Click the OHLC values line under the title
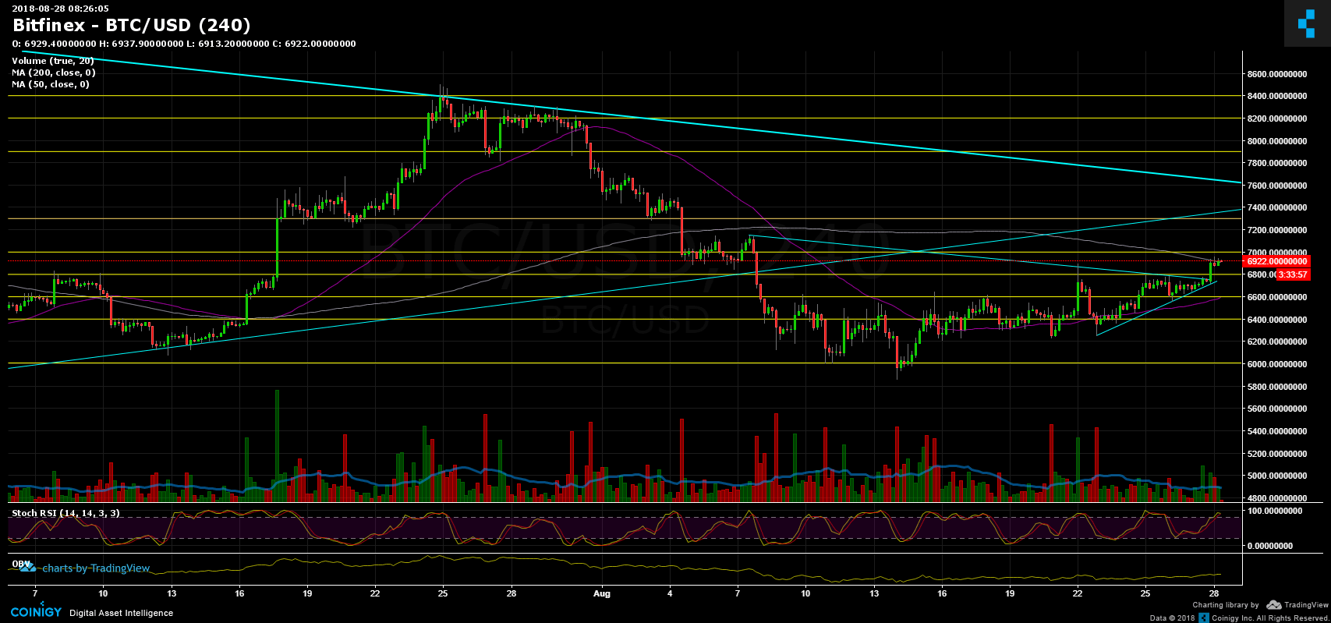The image size is (1331, 623). pyautogui.click(x=184, y=44)
